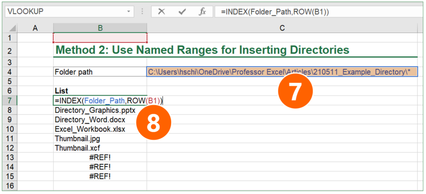The width and height of the screenshot is (426, 194).
Task: Select row 14 header
Action: pyautogui.click(x=10, y=167)
